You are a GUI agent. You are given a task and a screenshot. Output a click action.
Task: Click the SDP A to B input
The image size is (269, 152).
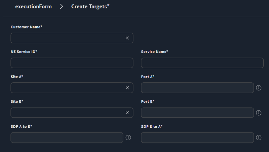[x=67, y=138]
